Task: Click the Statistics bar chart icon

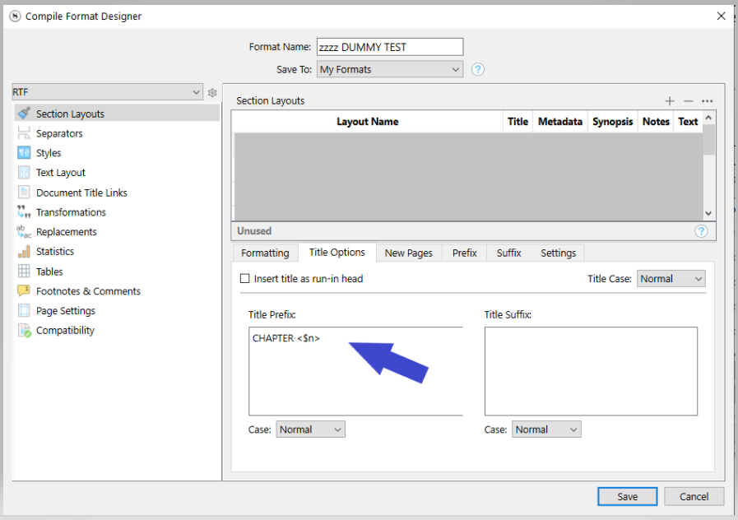Action: (x=24, y=252)
